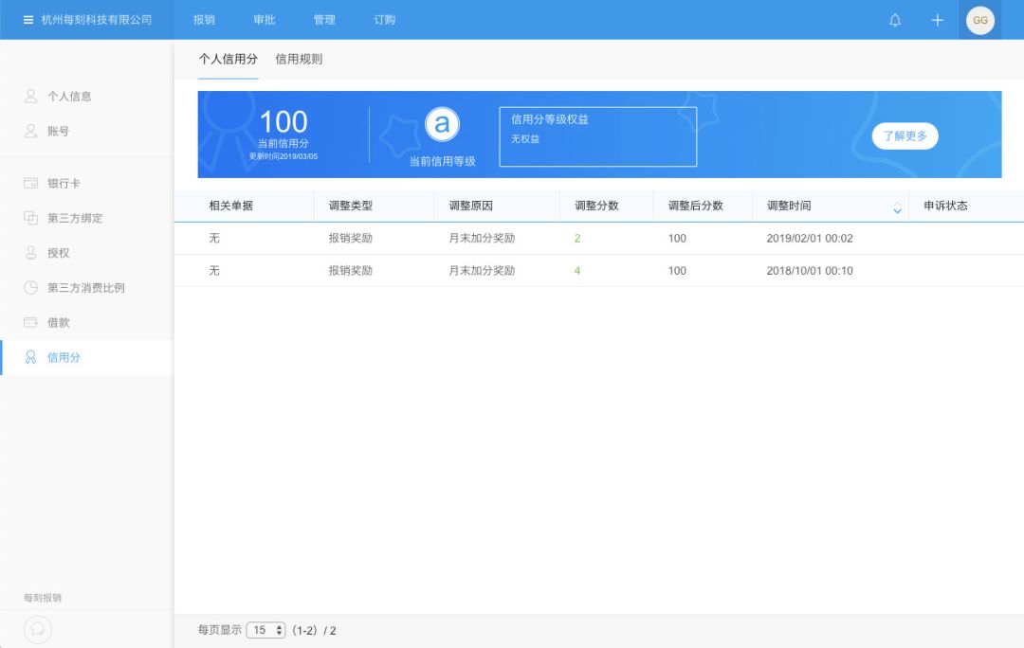
Task: Click the 调整类型 column header
Action: 350,206
